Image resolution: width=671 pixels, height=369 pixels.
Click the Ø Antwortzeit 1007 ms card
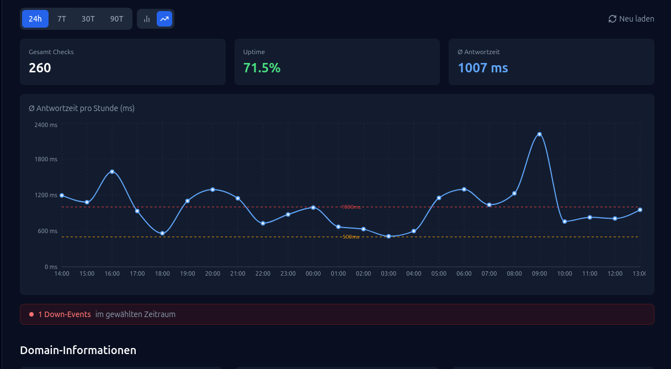551,62
